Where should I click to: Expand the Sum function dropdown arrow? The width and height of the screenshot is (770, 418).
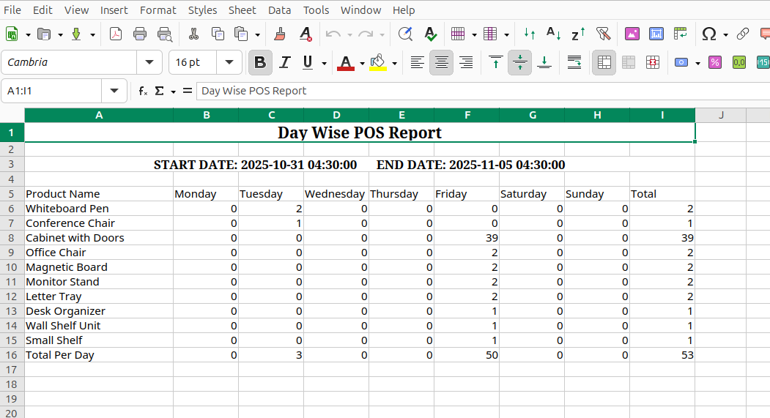pyautogui.click(x=173, y=92)
